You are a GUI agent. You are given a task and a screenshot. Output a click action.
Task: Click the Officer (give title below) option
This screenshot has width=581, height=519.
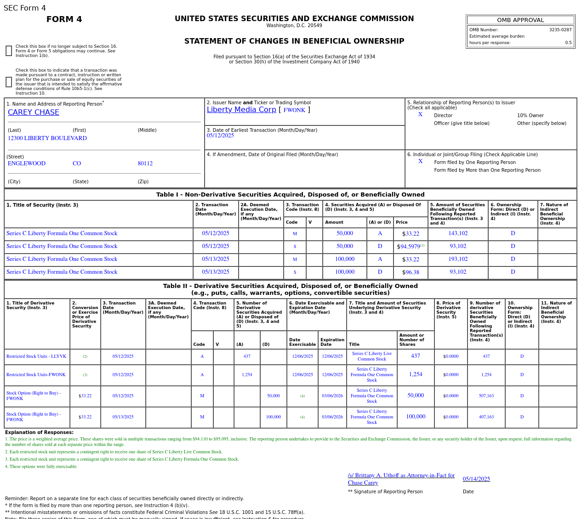[x=461, y=124]
